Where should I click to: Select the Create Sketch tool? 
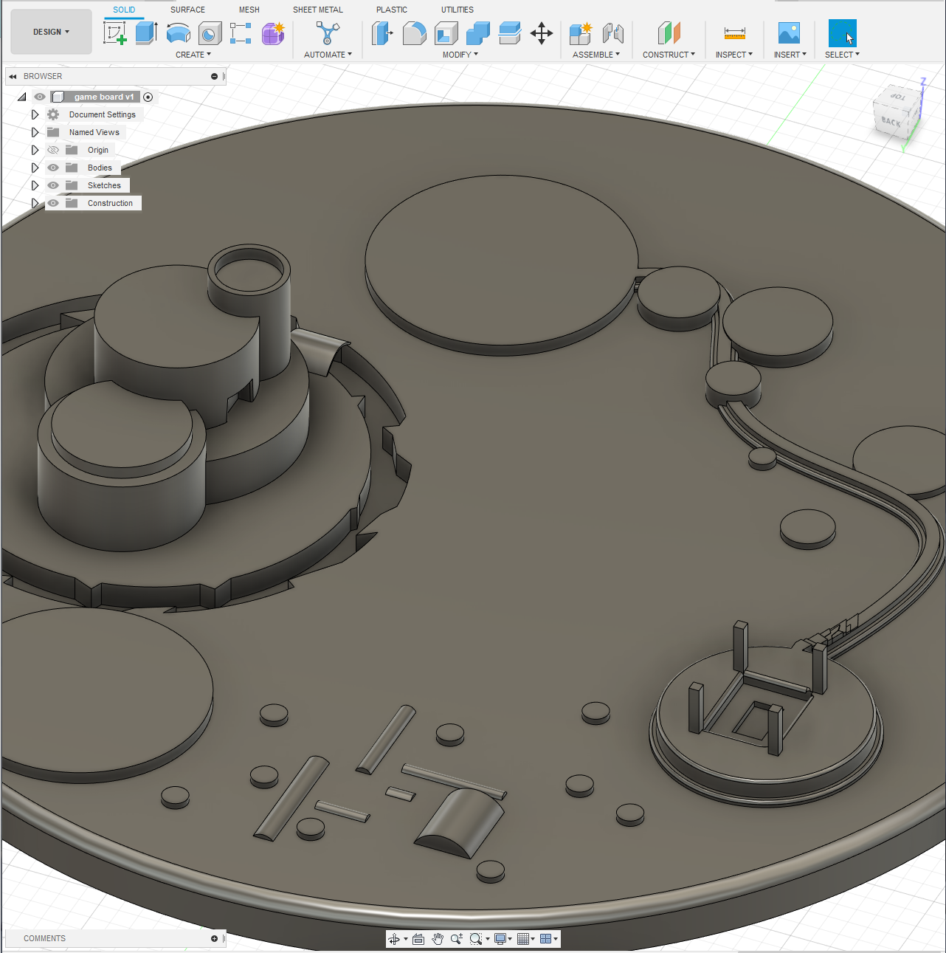click(115, 33)
